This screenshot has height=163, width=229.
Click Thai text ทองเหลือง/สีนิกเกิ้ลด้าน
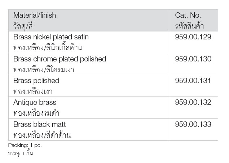pyautogui.click(x=48, y=47)
